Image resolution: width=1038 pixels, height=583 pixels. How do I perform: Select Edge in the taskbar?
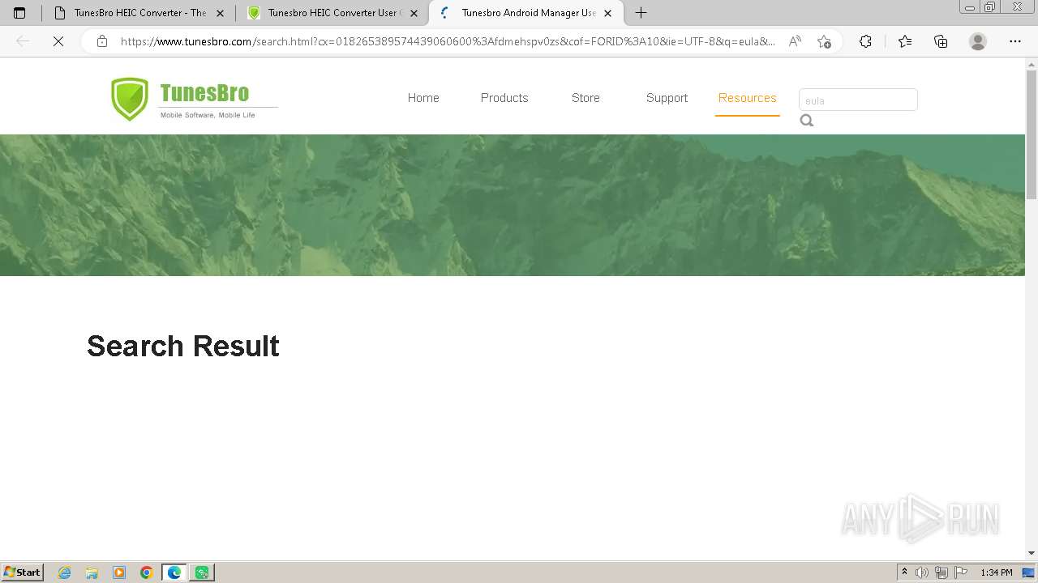pyautogui.click(x=174, y=572)
